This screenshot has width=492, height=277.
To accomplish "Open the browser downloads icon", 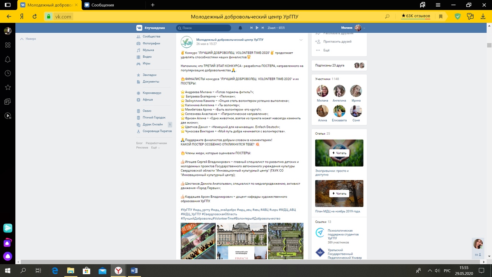I will pos(483,17).
